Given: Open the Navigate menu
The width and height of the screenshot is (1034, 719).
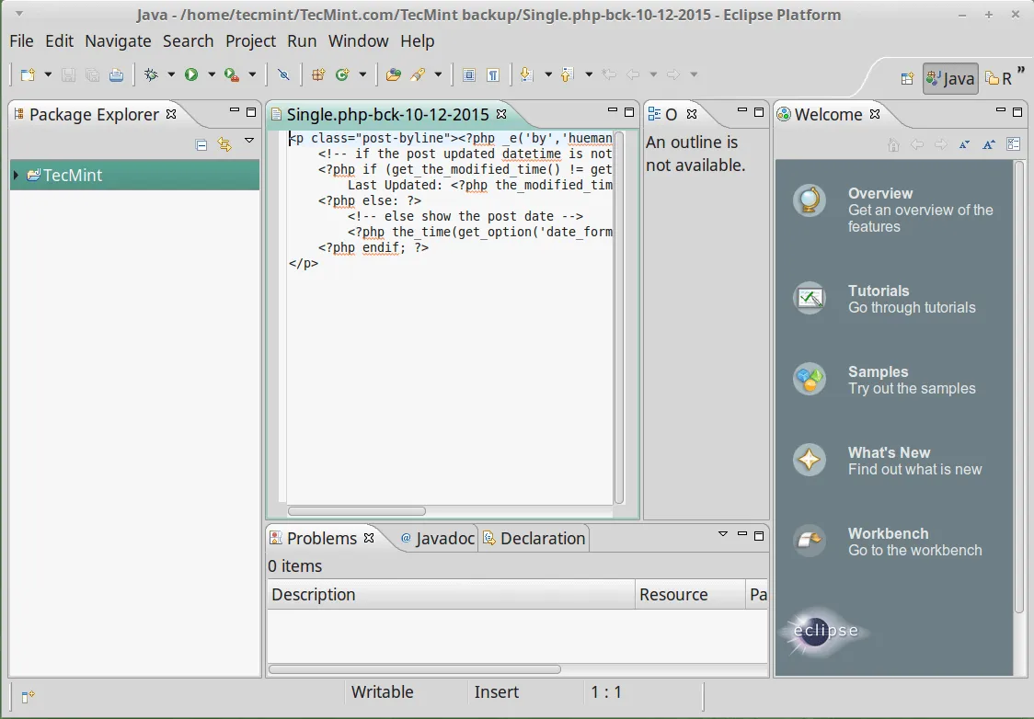Looking at the screenshot, I should point(118,41).
